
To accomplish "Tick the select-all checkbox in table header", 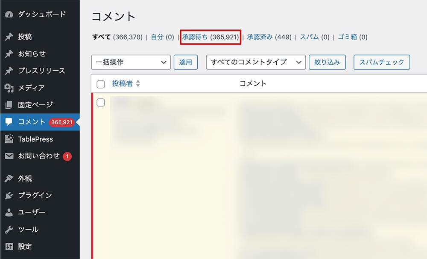I will click(x=101, y=84).
